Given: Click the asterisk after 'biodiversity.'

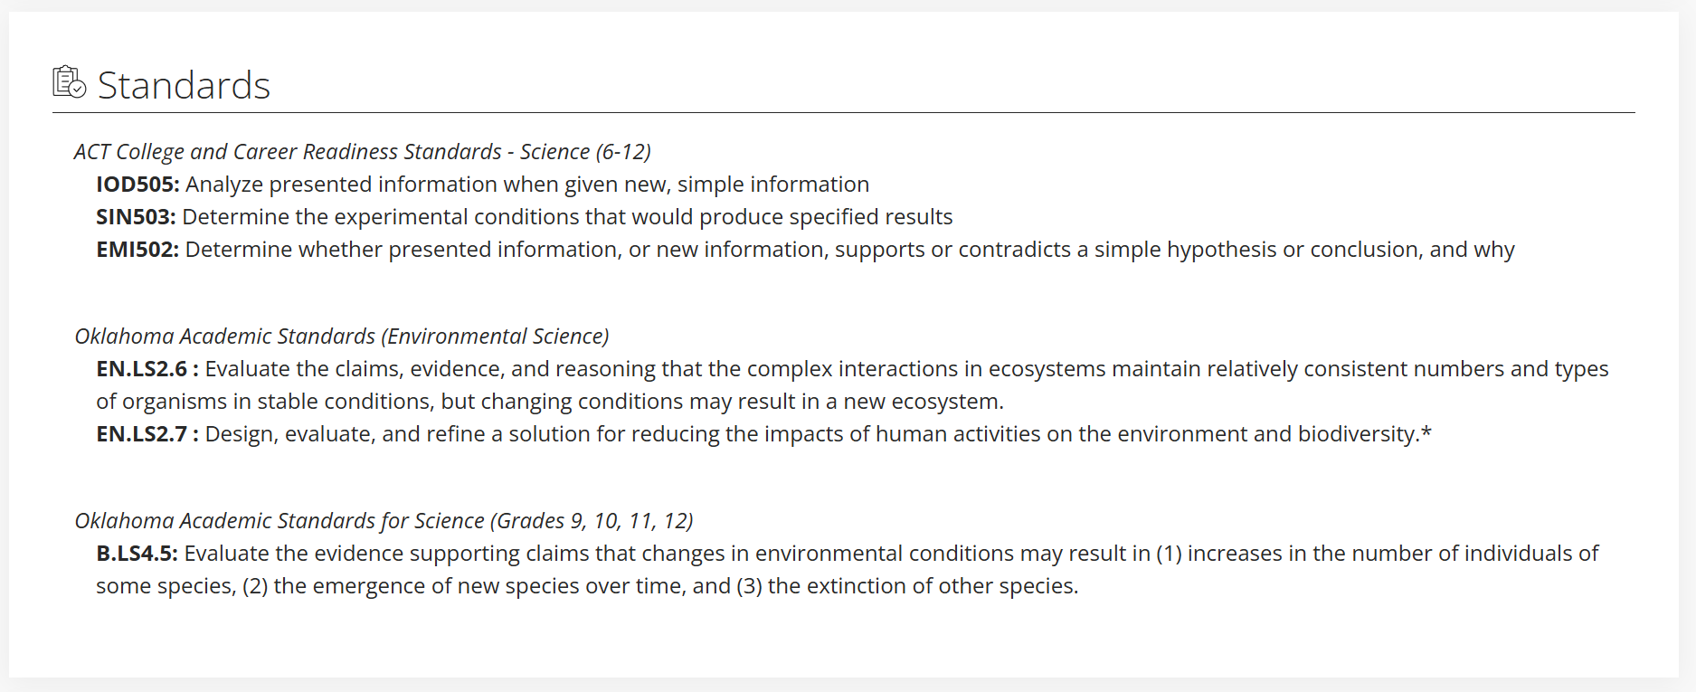Looking at the screenshot, I should 1426,432.
